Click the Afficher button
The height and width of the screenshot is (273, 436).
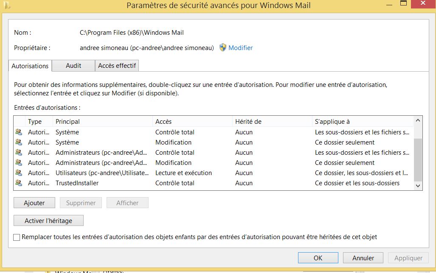[x=127, y=203]
